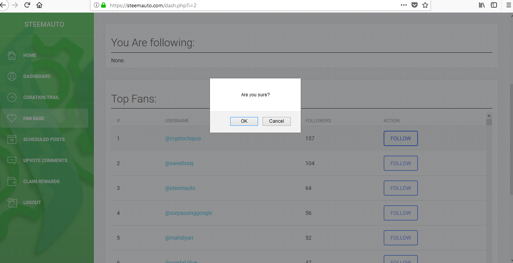Open the browser hamburger menu

[x=508, y=5]
